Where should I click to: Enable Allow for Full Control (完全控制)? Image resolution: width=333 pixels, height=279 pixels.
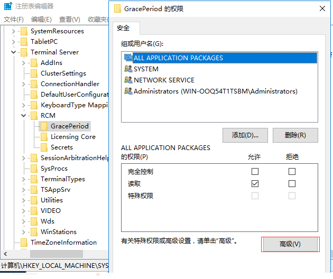(x=255, y=172)
